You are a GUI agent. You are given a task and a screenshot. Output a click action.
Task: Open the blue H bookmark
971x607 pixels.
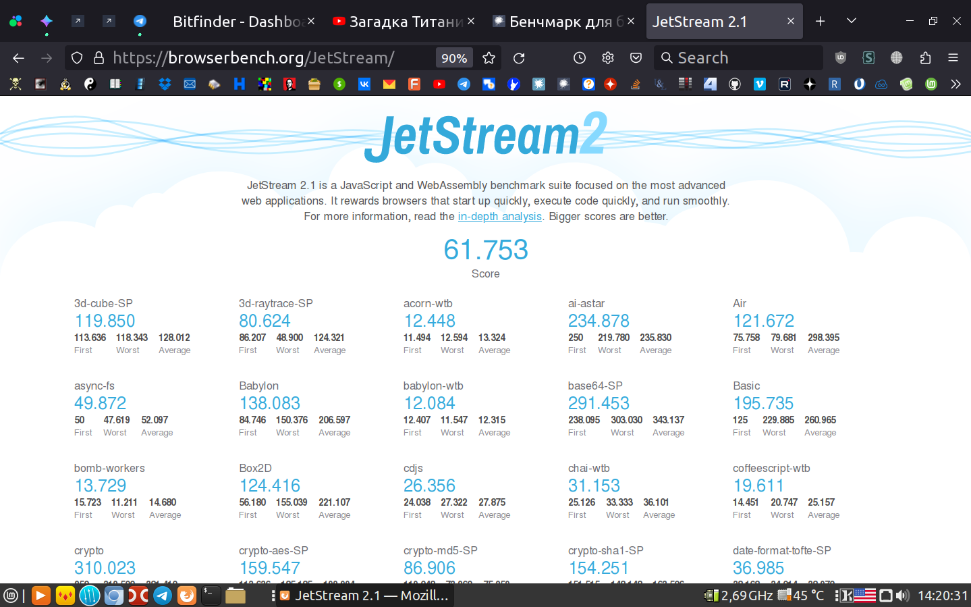pyautogui.click(x=240, y=84)
